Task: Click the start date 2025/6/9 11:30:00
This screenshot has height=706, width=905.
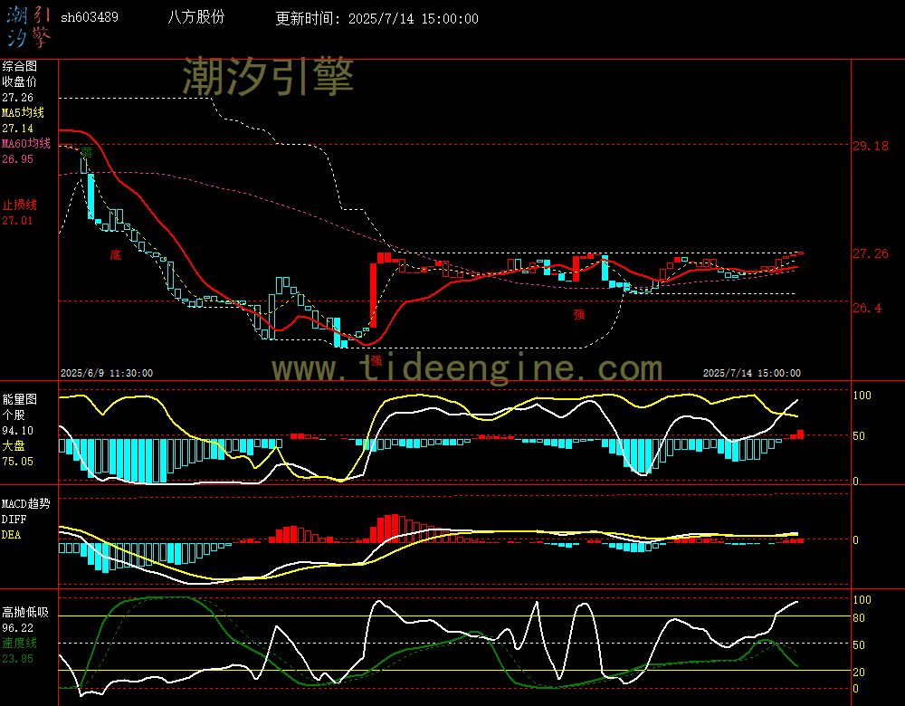Action: point(107,373)
